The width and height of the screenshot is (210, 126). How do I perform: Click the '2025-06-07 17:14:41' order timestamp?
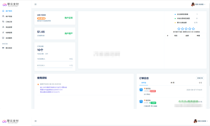194,90
